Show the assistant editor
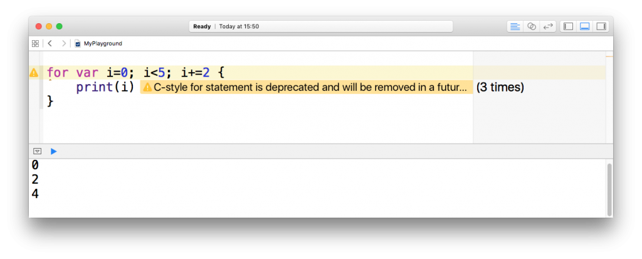The image size is (642, 259). pos(532,26)
